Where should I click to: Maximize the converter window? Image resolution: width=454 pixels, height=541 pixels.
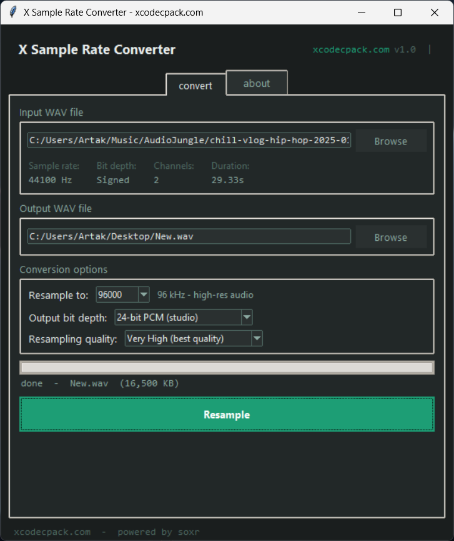(398, 13)
